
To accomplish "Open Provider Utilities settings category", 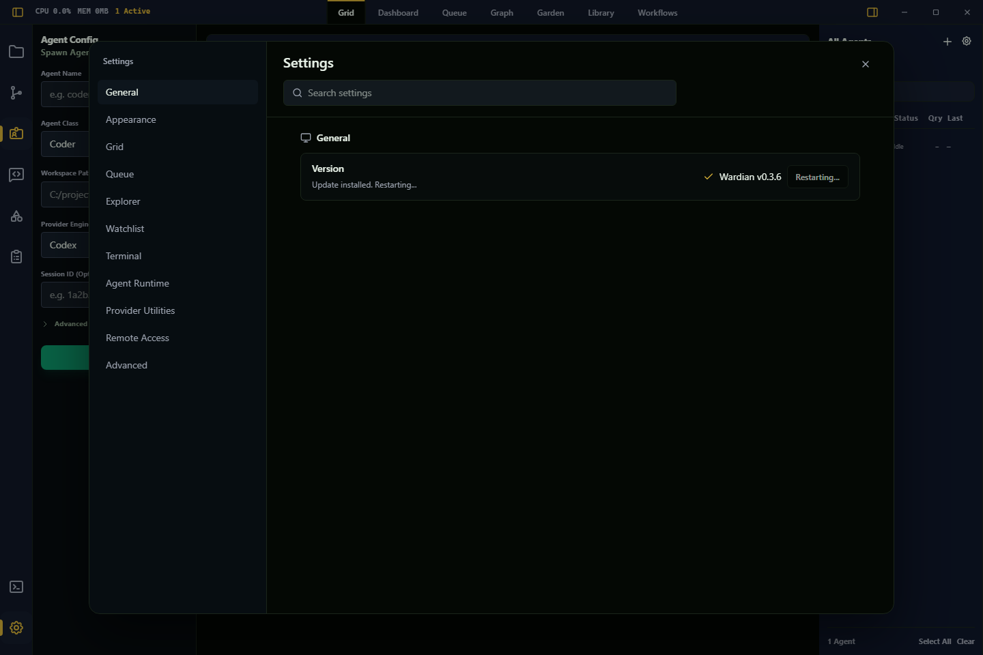I will [x=177, y=310].
